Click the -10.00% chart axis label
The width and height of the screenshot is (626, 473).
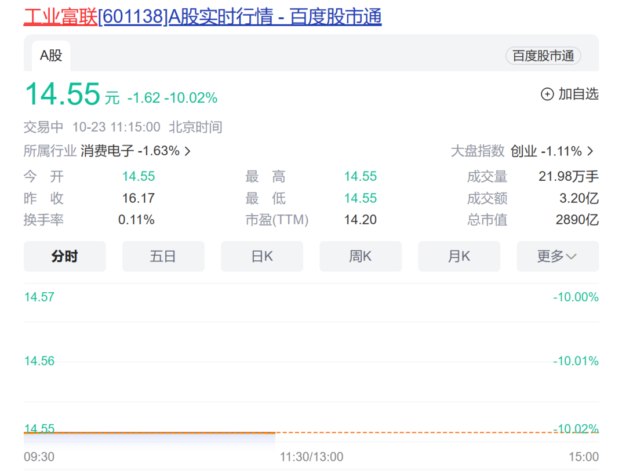pos(576,297)
